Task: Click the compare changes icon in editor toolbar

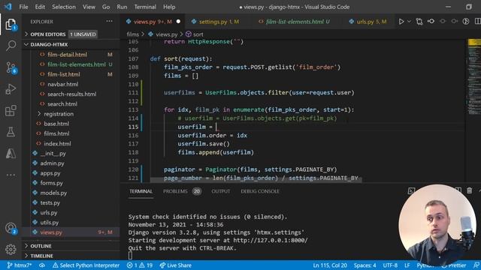Action: tap(419, 22)
